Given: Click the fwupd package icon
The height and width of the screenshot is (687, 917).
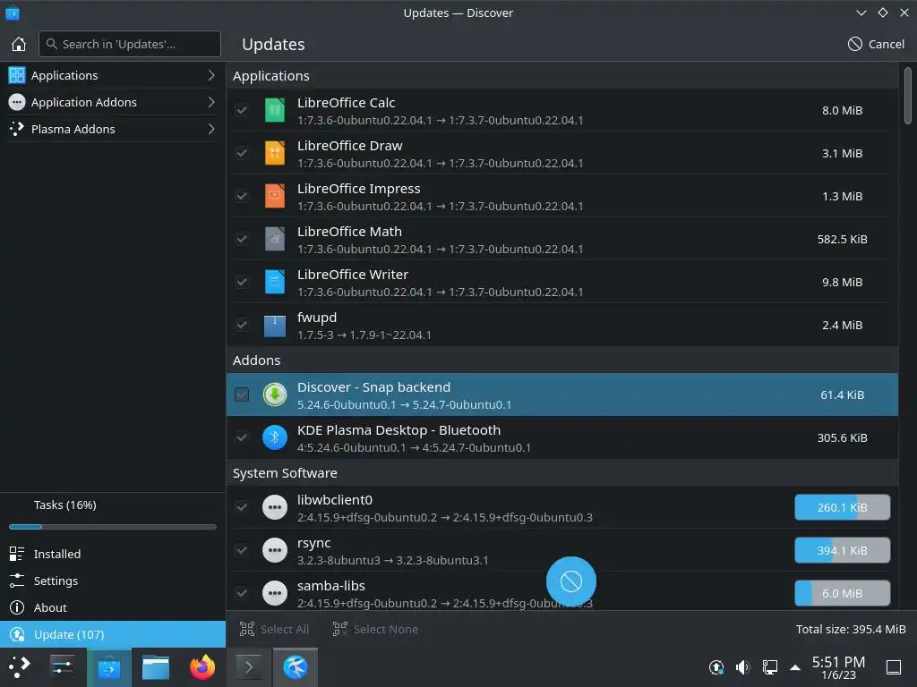Looking at the screenshot, I should tap(274, 326).
